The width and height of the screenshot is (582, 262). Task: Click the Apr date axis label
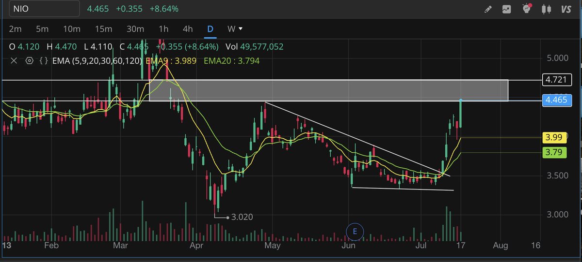196,246
